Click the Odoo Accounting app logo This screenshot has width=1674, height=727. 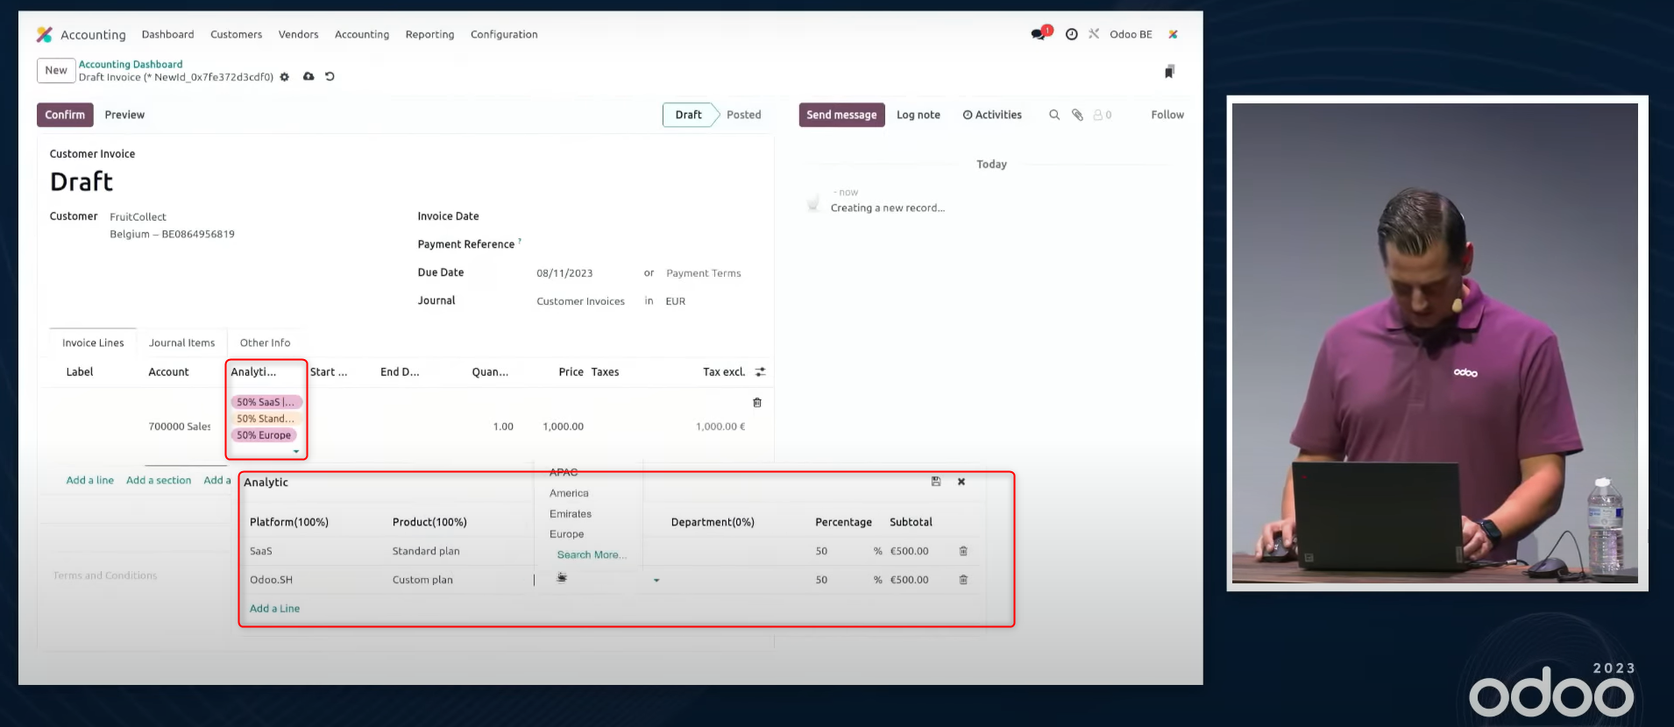[45, 34]
